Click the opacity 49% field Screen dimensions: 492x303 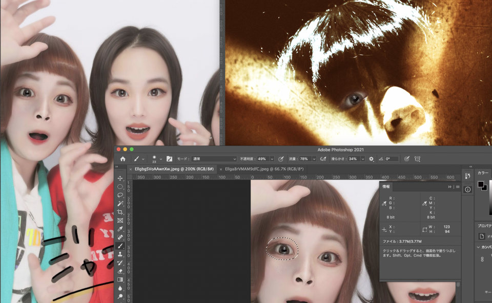(x=263, y=159)
